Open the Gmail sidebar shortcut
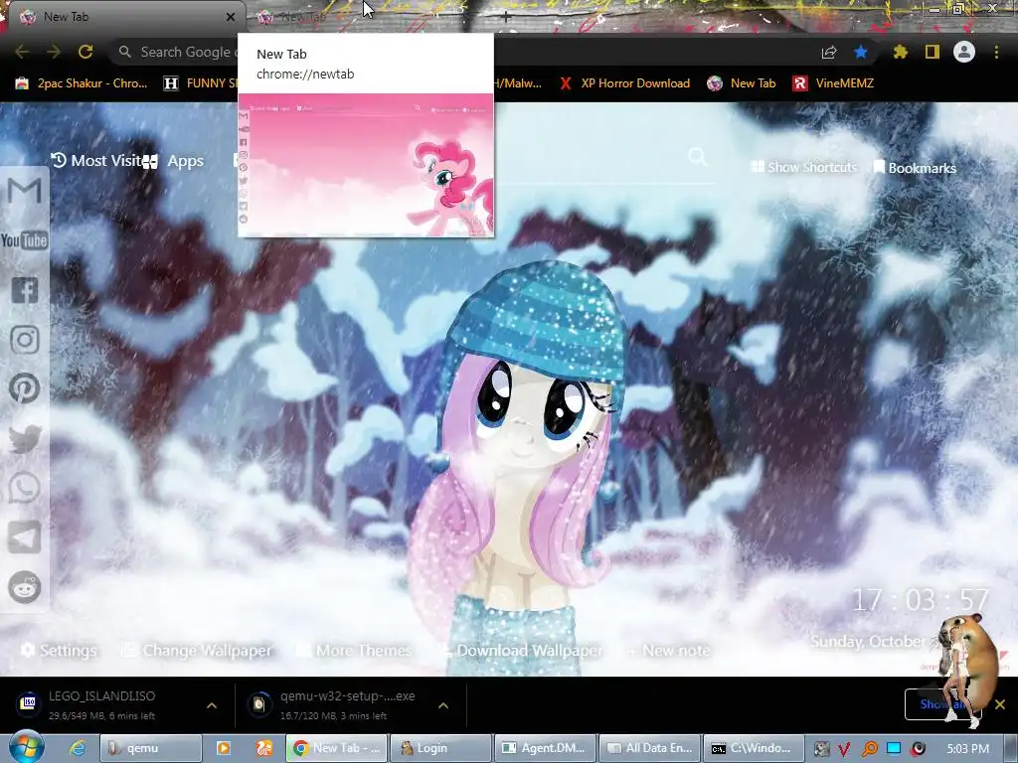Screen dimensions: 1018x763 pos(25,192)
